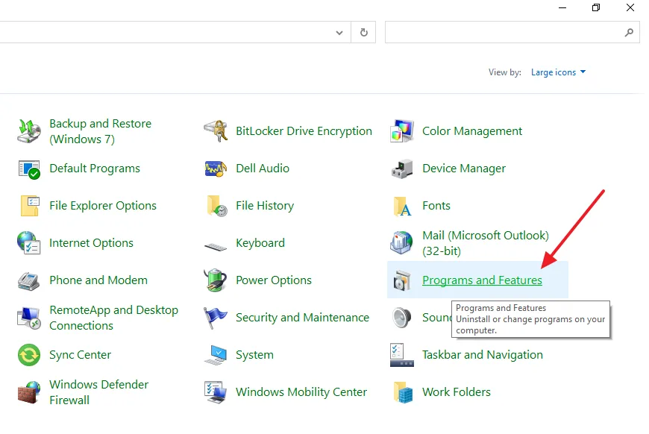This screenshot has width=649, height=434.
Task: Open the Internet Options link
Action: (x=91, y=243)
